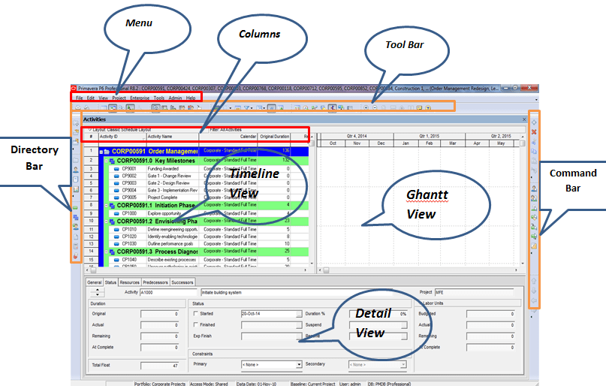Tick the Started checkbox
This screenshot has height=386, width=606.
(195, 313)
